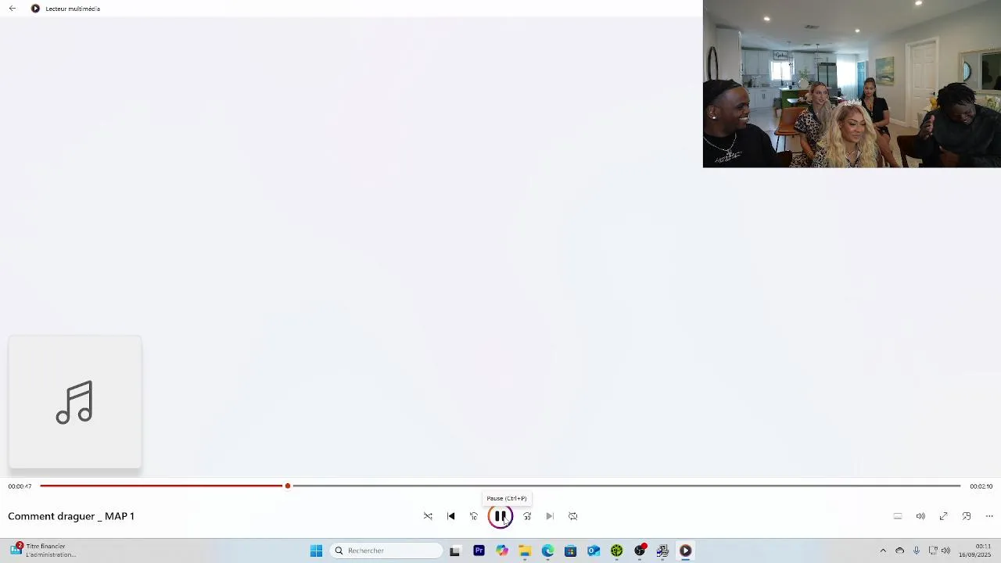Open Microsoft Store from the taskbar
This screenshot has width=1001, height=563.
coord(571,550)
